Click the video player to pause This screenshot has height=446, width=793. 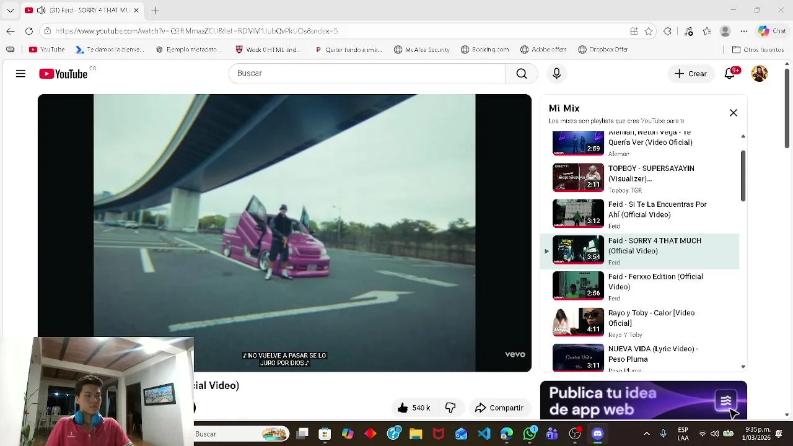[x=284, y=233]
